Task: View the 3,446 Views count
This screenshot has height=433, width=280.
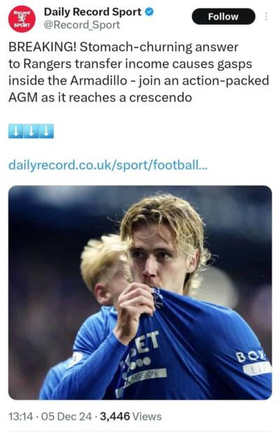Action: [131, 416]
